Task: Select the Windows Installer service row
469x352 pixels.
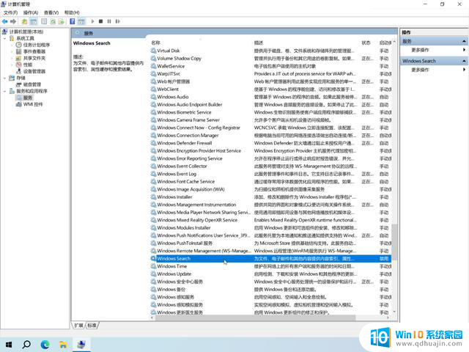Action: pos(270,197)
